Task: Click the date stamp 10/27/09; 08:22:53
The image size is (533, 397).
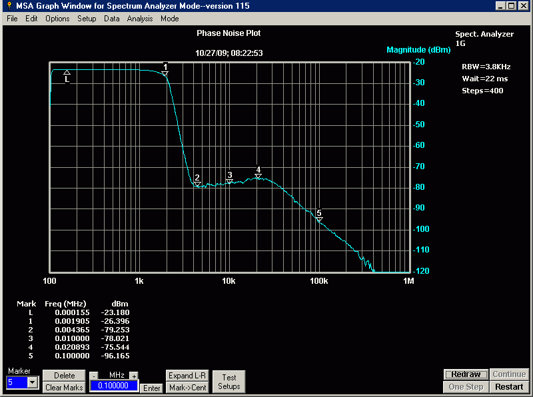Action: (229, 53)
